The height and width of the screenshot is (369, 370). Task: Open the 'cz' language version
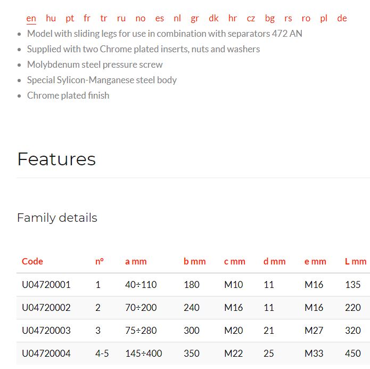pyautogui.click(x=251, y=19)
